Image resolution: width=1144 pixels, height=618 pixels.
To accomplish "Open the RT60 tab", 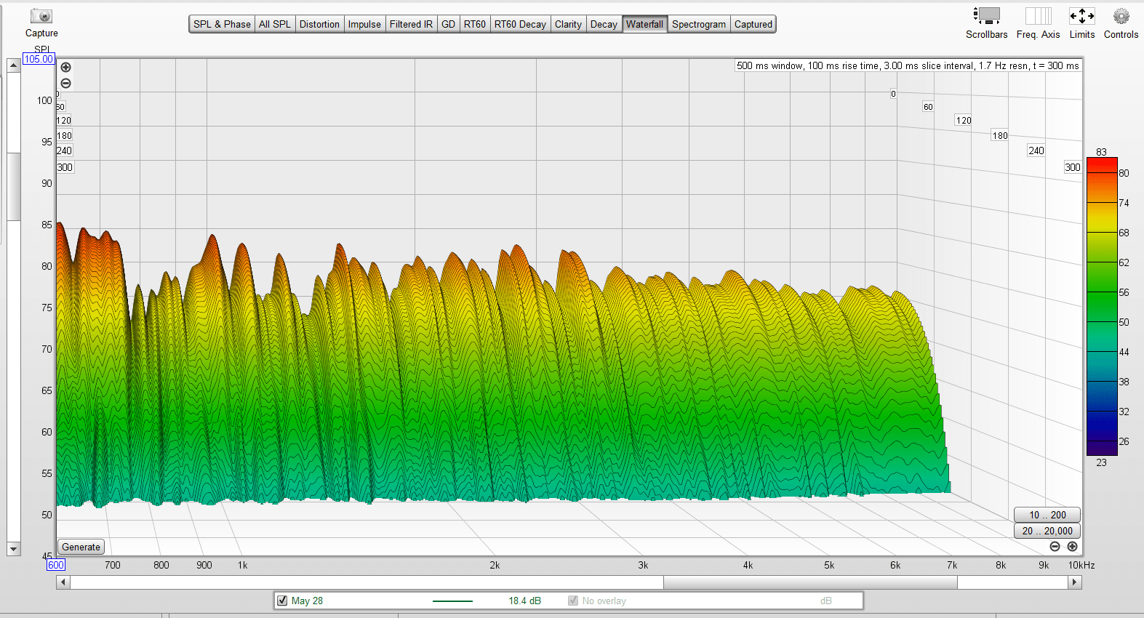I will click(x=475, y=24).
